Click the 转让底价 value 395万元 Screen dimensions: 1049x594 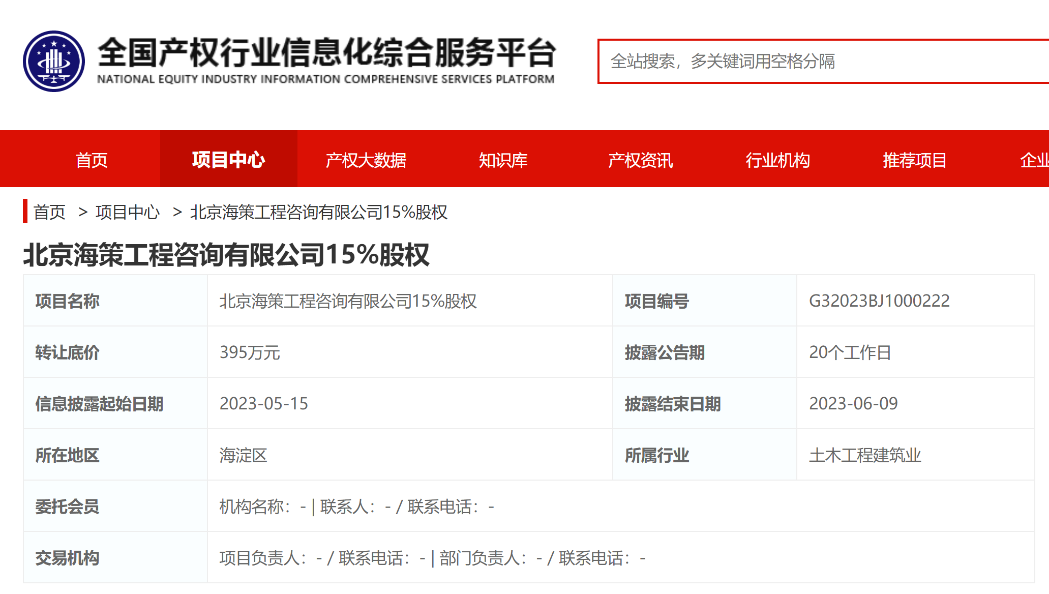[x=248, y=352]
